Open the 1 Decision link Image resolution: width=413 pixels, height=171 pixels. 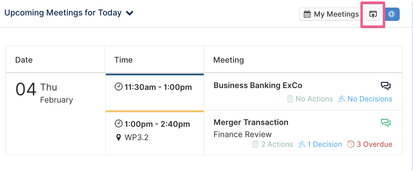point(325,144)
